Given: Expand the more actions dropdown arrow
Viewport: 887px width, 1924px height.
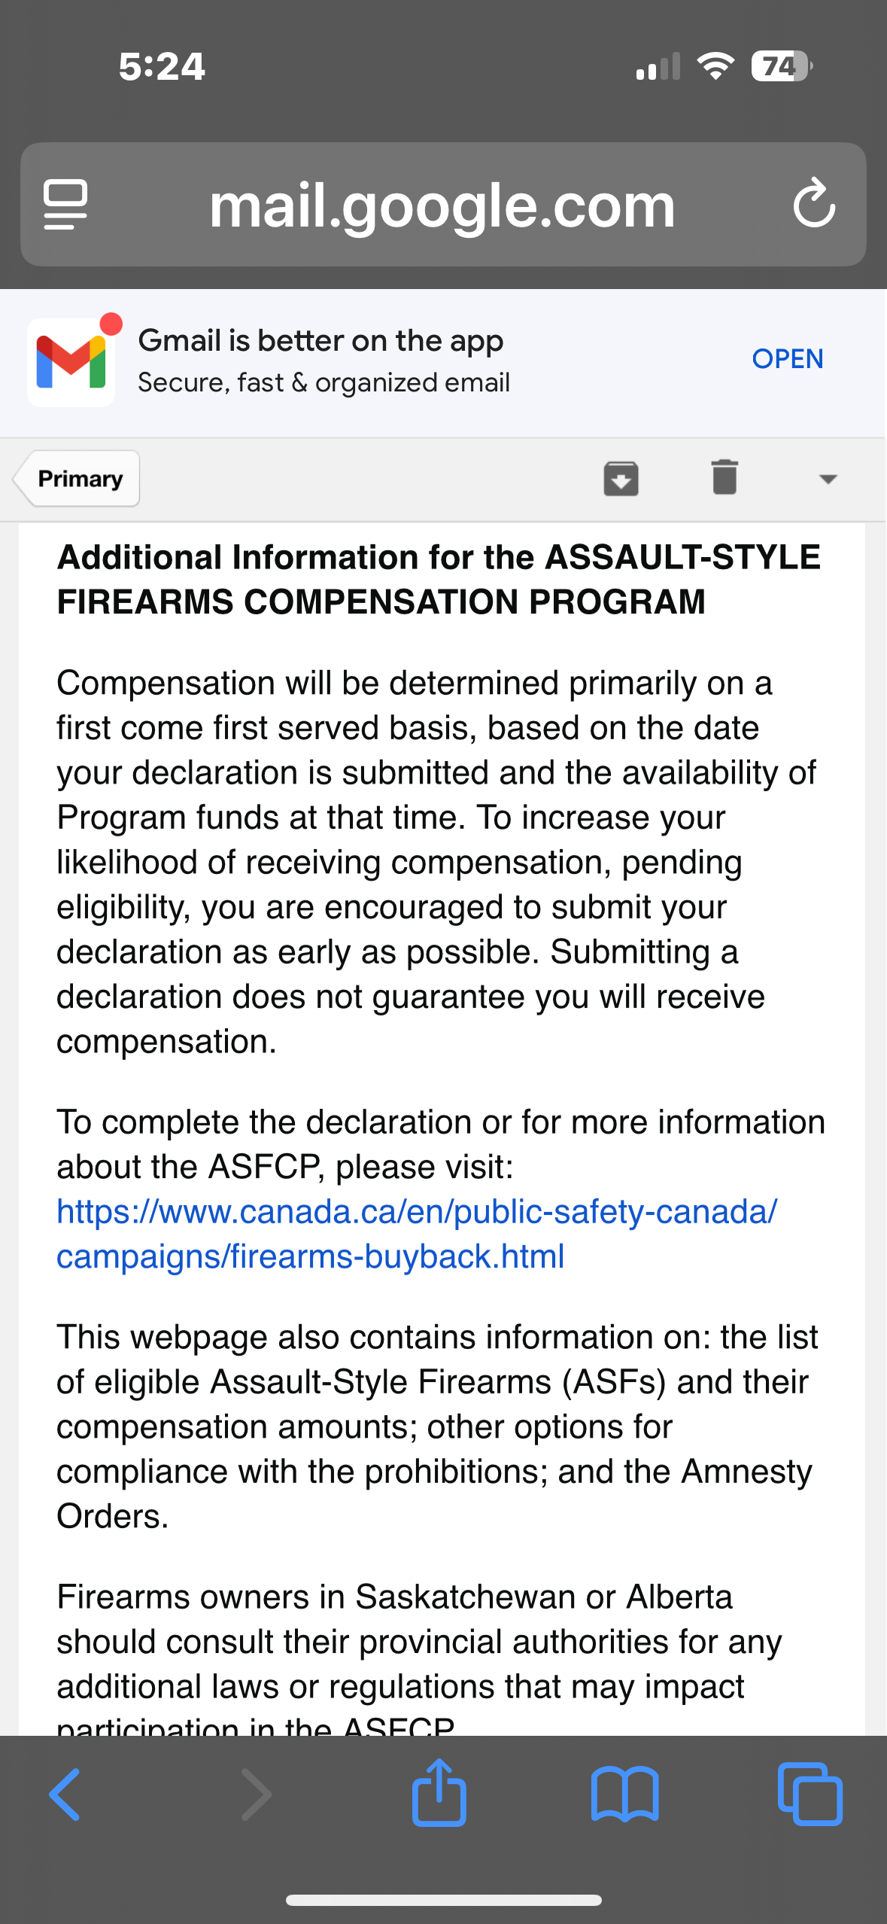Looking at the screenshot, I should coord(828,479).
